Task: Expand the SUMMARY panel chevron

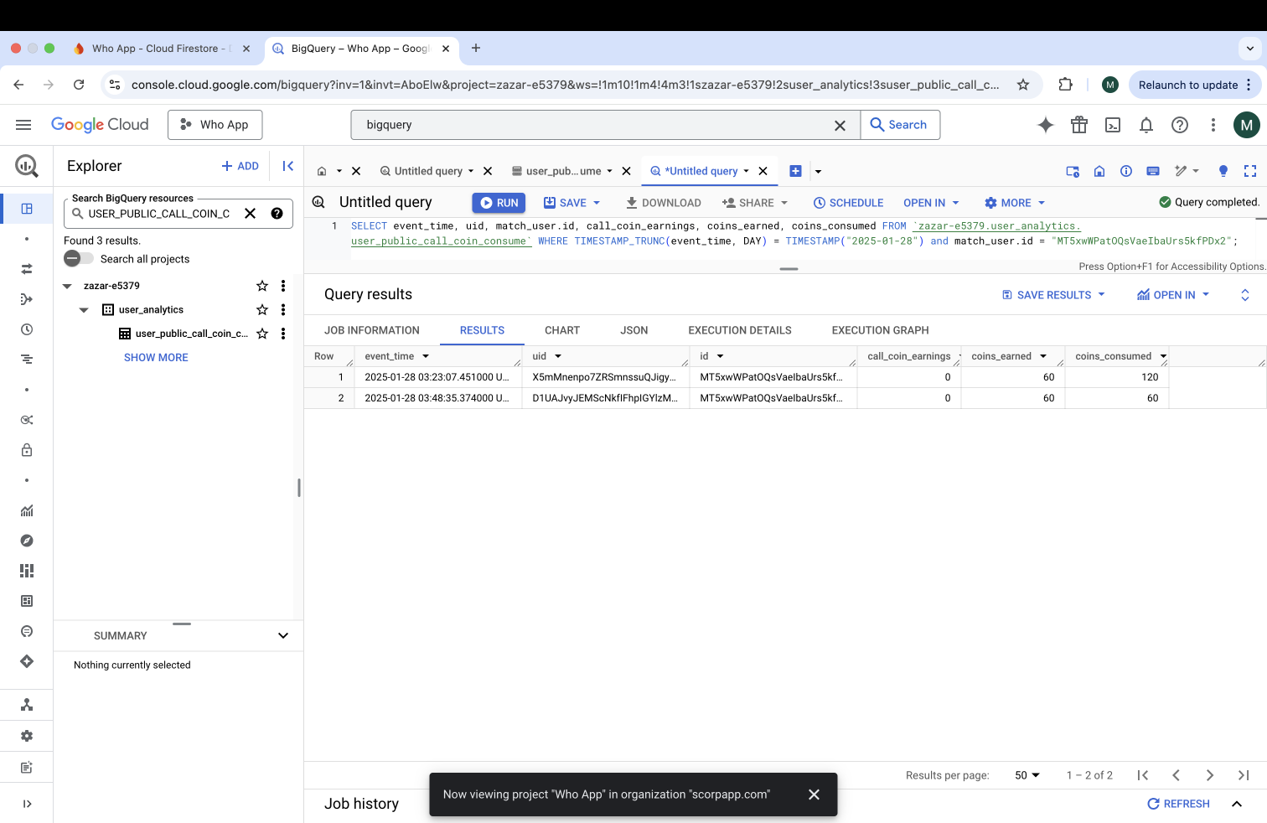Action: pos(283,635)
